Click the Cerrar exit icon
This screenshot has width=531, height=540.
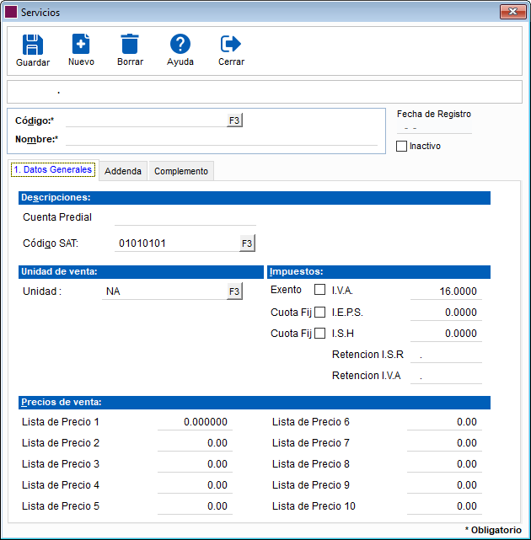231,44
